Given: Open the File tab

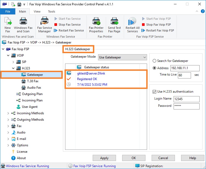Looking at the screenshot, I should pos(8,11).
